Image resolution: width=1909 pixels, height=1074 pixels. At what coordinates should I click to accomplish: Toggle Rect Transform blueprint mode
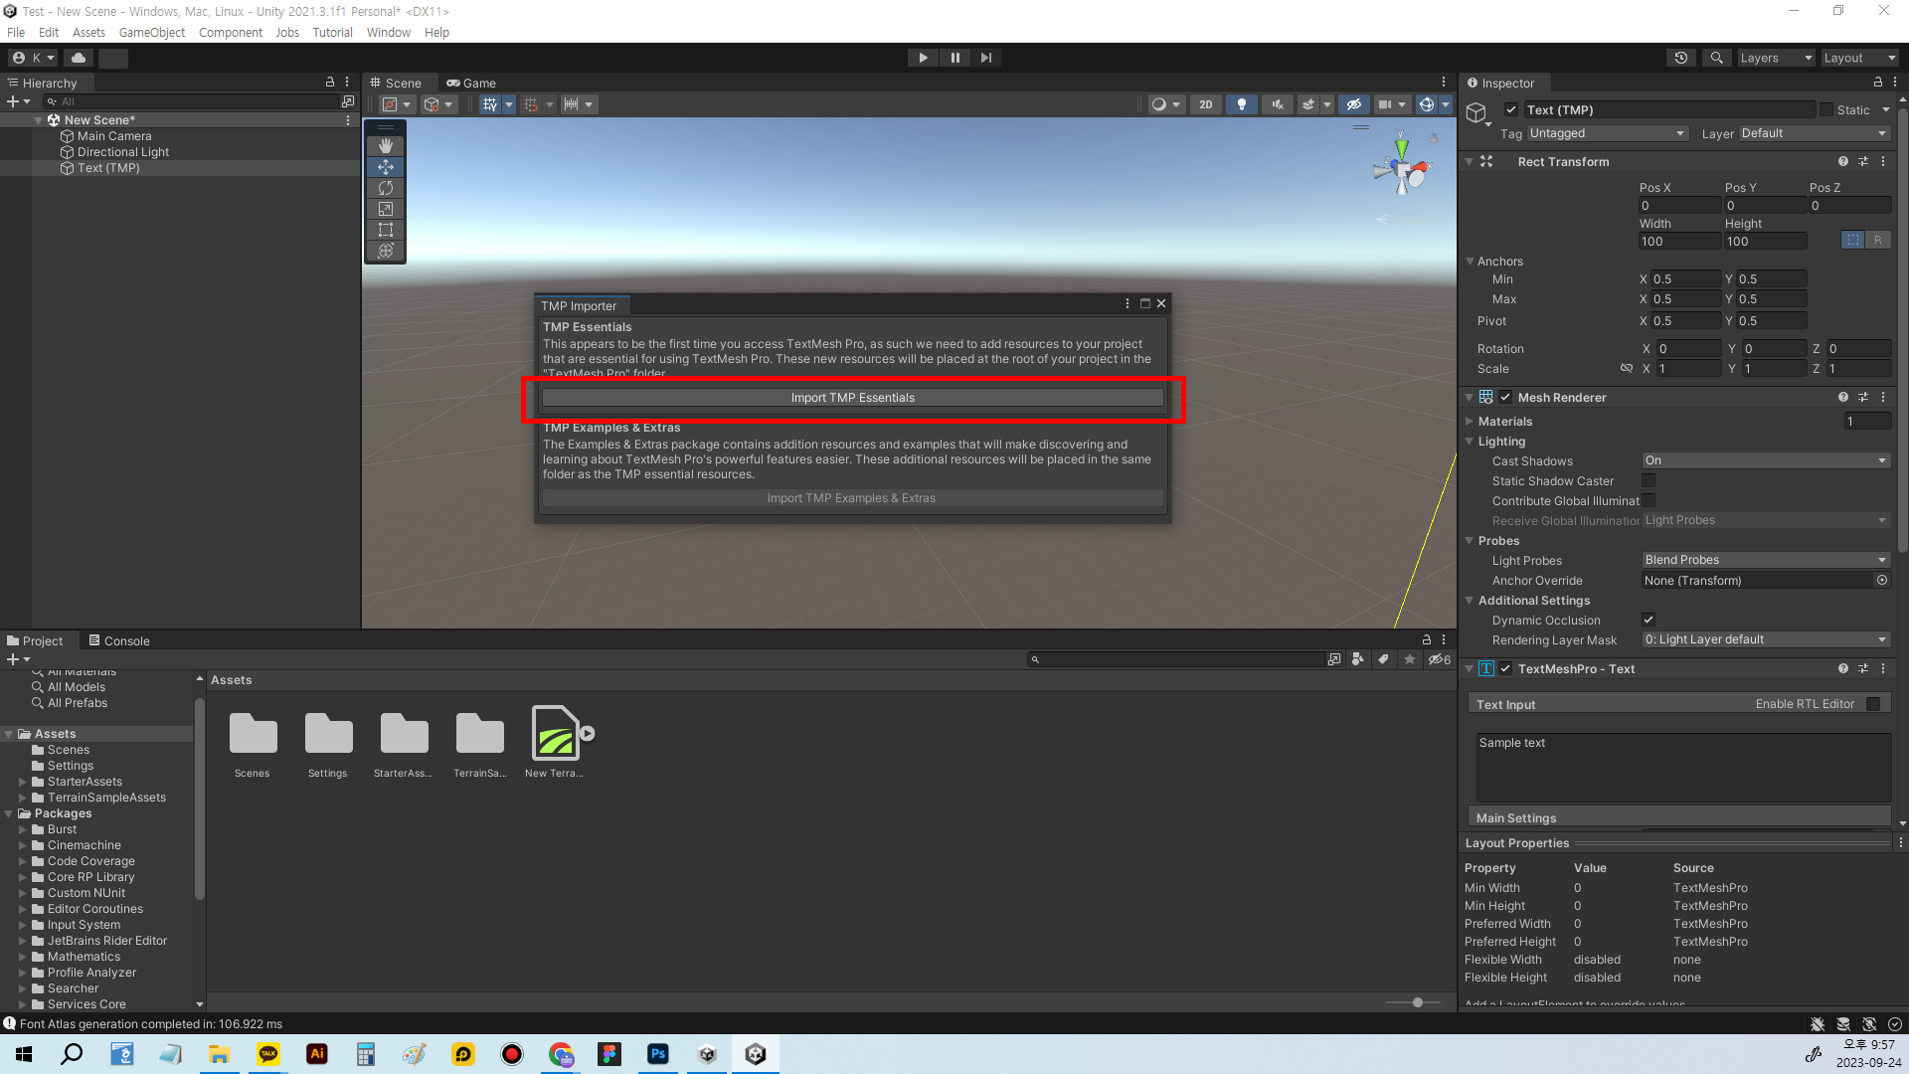pyautogui.click(x=1852, y=240)
